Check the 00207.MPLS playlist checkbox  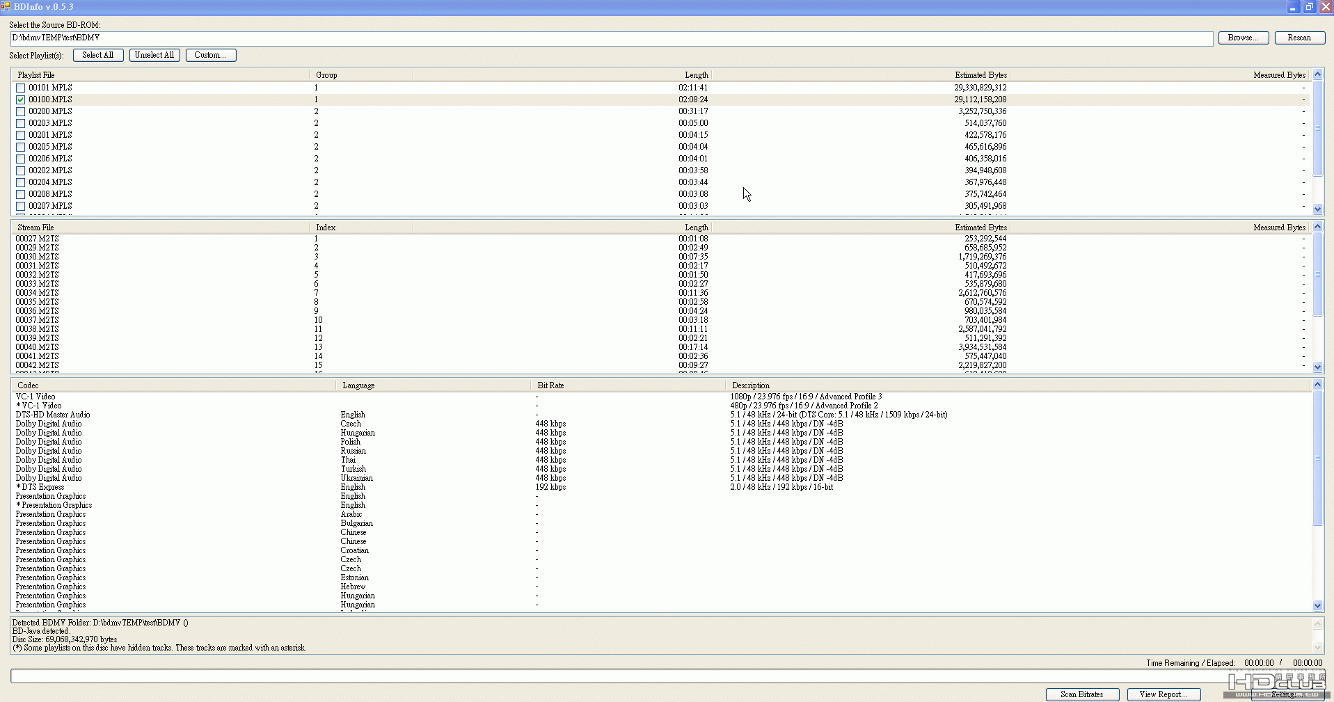[21, 207]
